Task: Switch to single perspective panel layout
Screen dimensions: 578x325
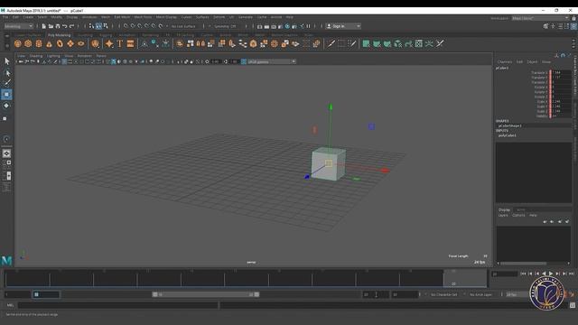Action: (x=6, y=153)
